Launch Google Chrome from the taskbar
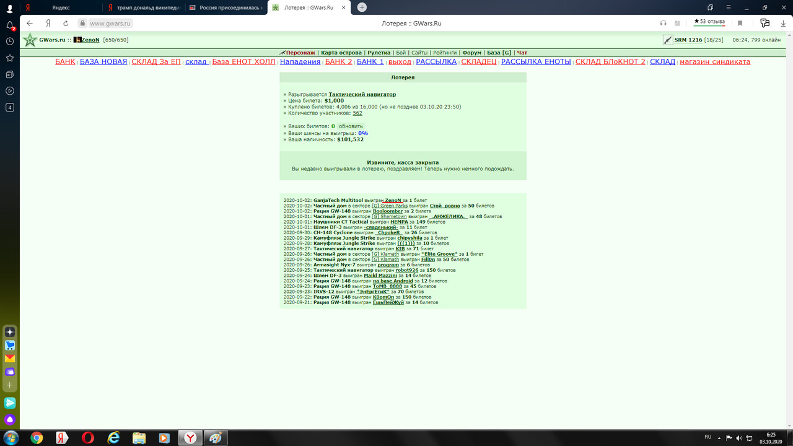 (x=37, y=438)
